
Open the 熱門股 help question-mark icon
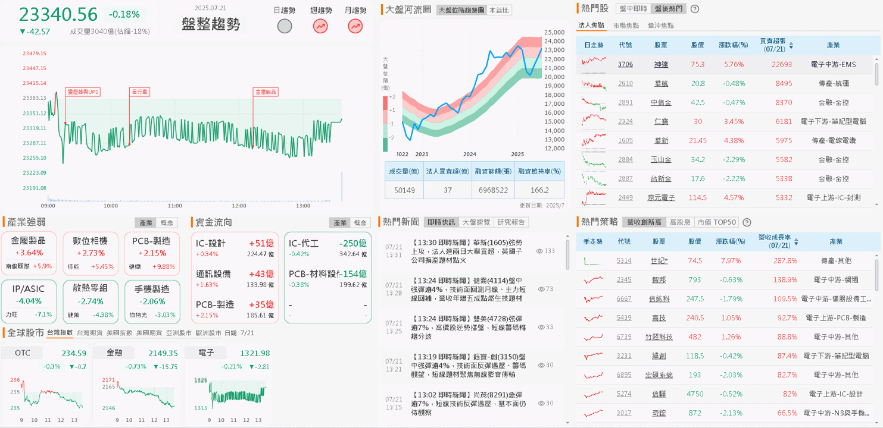click(x=694, y=9)
